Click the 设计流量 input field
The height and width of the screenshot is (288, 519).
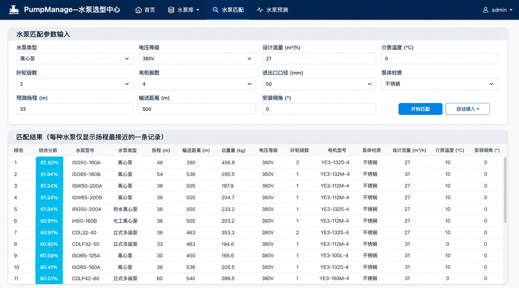(319, 59)
